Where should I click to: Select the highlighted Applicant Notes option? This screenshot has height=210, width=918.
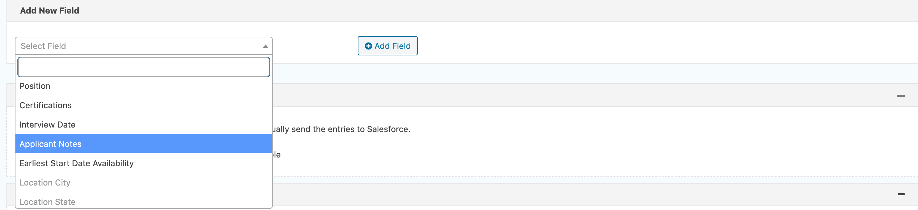pyautogui.click(x=51, y=144)
